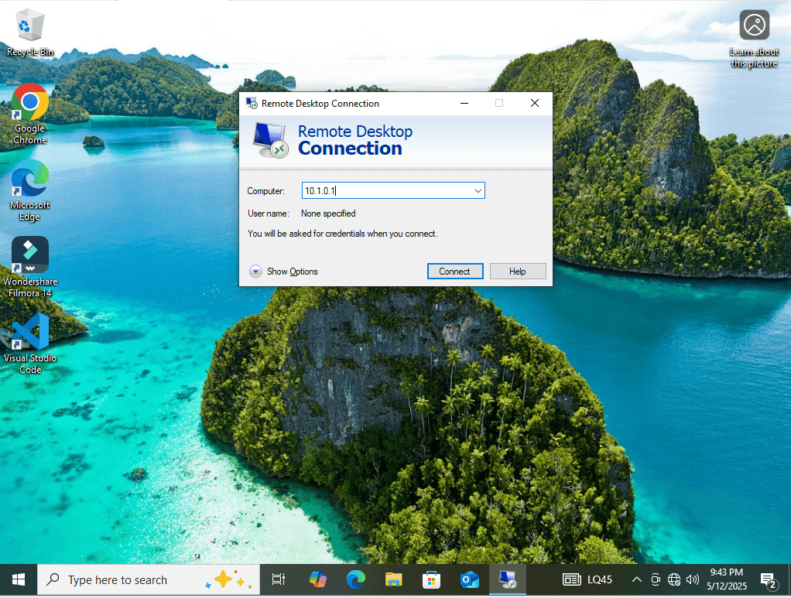Open Copilot from the taskbar
This screenshot has width=791, height=598.
[317, 579]
